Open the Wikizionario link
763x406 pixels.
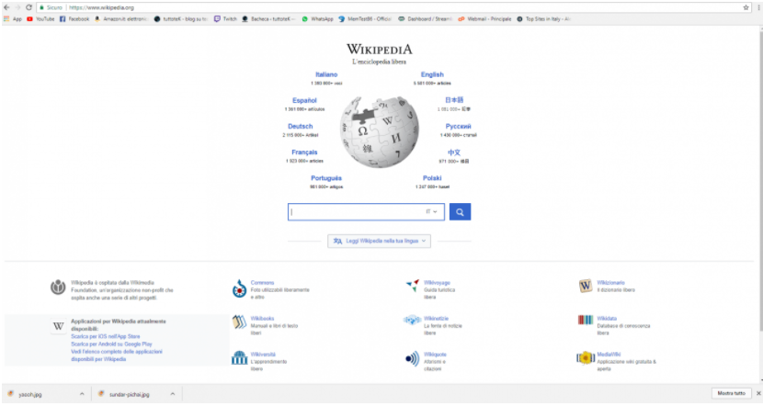[x=610, y=283]
